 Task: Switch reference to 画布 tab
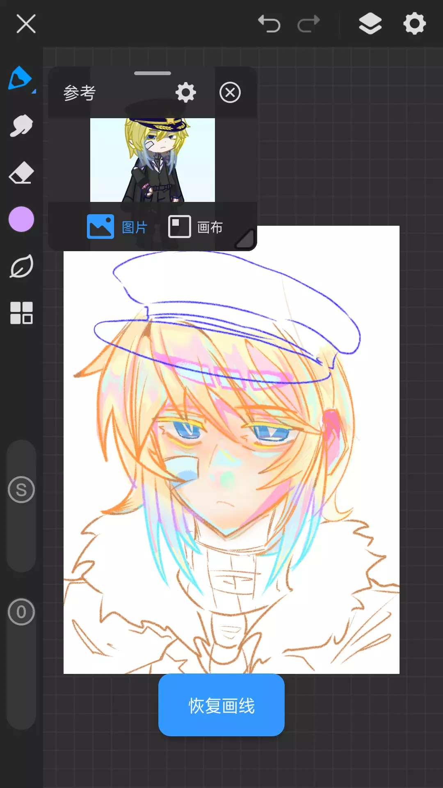(x=196, y=227)
